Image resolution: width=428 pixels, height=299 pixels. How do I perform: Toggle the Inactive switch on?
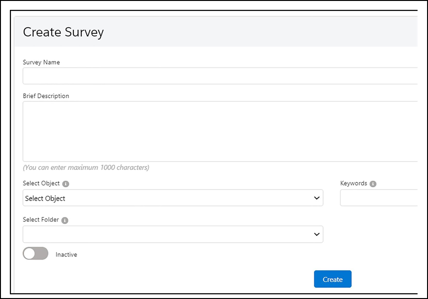35,253
